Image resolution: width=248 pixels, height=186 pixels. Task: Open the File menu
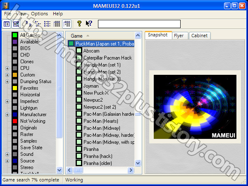(x=7, y=14)
